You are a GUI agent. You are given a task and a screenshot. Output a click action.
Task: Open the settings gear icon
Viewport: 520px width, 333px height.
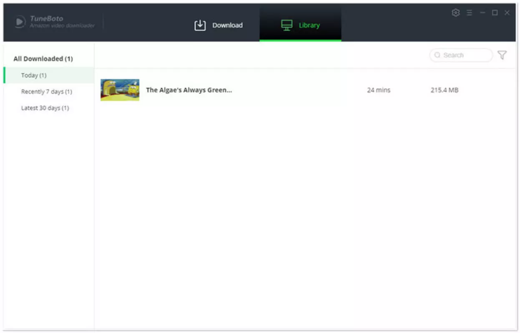click(456, 13)
